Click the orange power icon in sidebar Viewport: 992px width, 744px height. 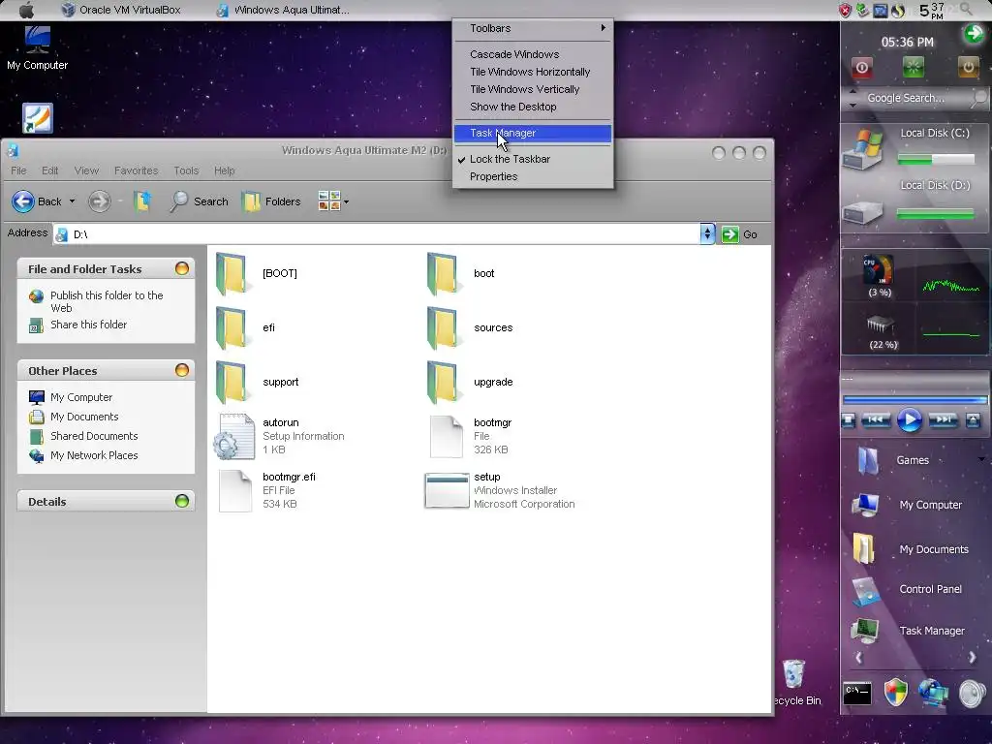968,67
